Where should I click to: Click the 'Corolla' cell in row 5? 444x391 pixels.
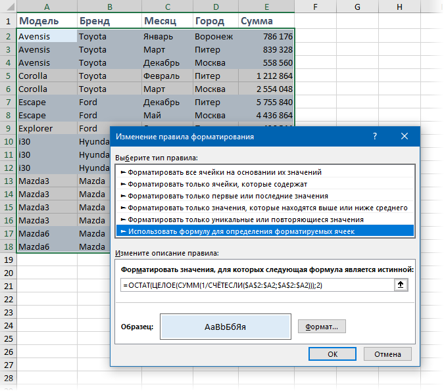[47, 76]
